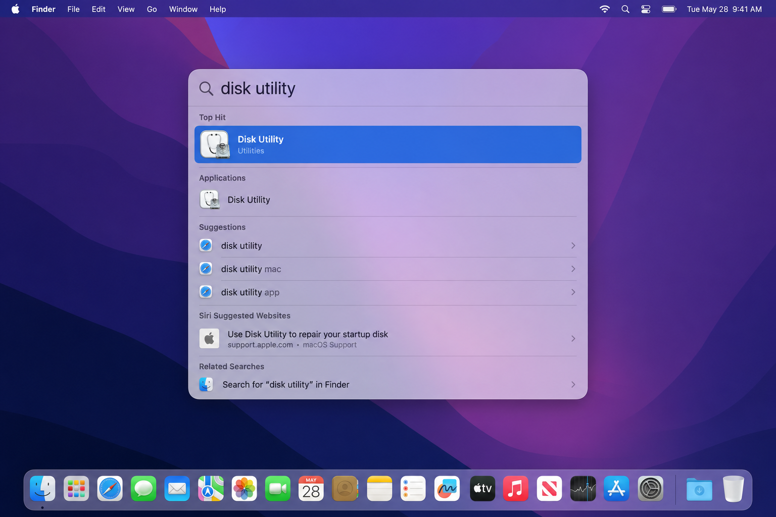The image size is (776, 517).
Task: Choose the 'disk utility mac' suggestion text
Action: (x=251, y=269)
